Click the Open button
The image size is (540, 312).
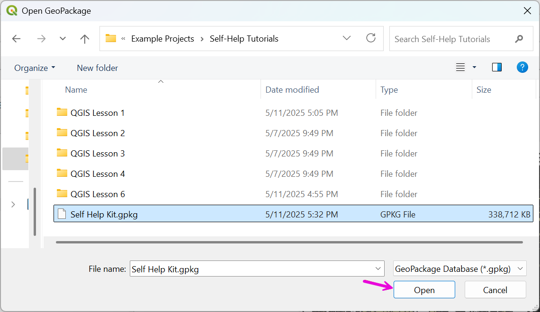point(424,290)
